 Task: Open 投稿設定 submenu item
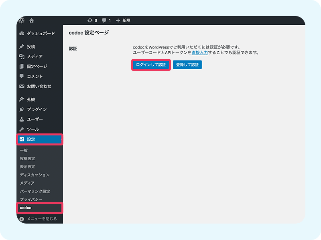(x=27, y=158)
